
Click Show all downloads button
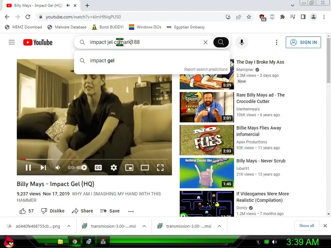(x=306, y=226)
